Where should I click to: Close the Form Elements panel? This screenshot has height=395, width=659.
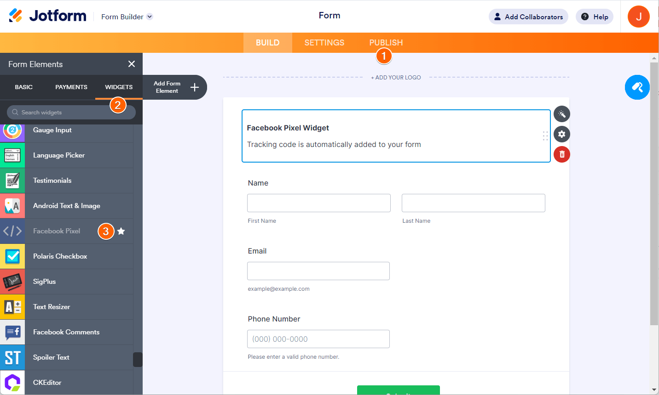(132, 64)
